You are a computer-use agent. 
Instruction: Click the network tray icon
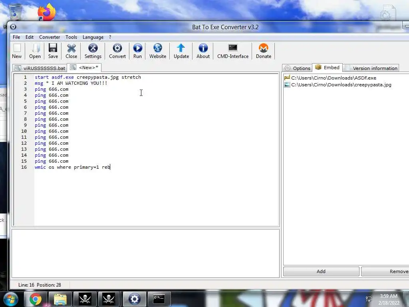369,299
